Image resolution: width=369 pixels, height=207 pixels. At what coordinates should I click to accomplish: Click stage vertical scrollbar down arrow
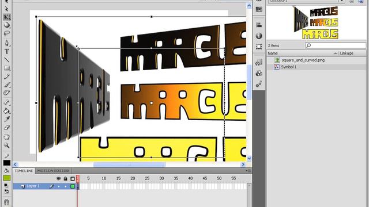[249, 159]
